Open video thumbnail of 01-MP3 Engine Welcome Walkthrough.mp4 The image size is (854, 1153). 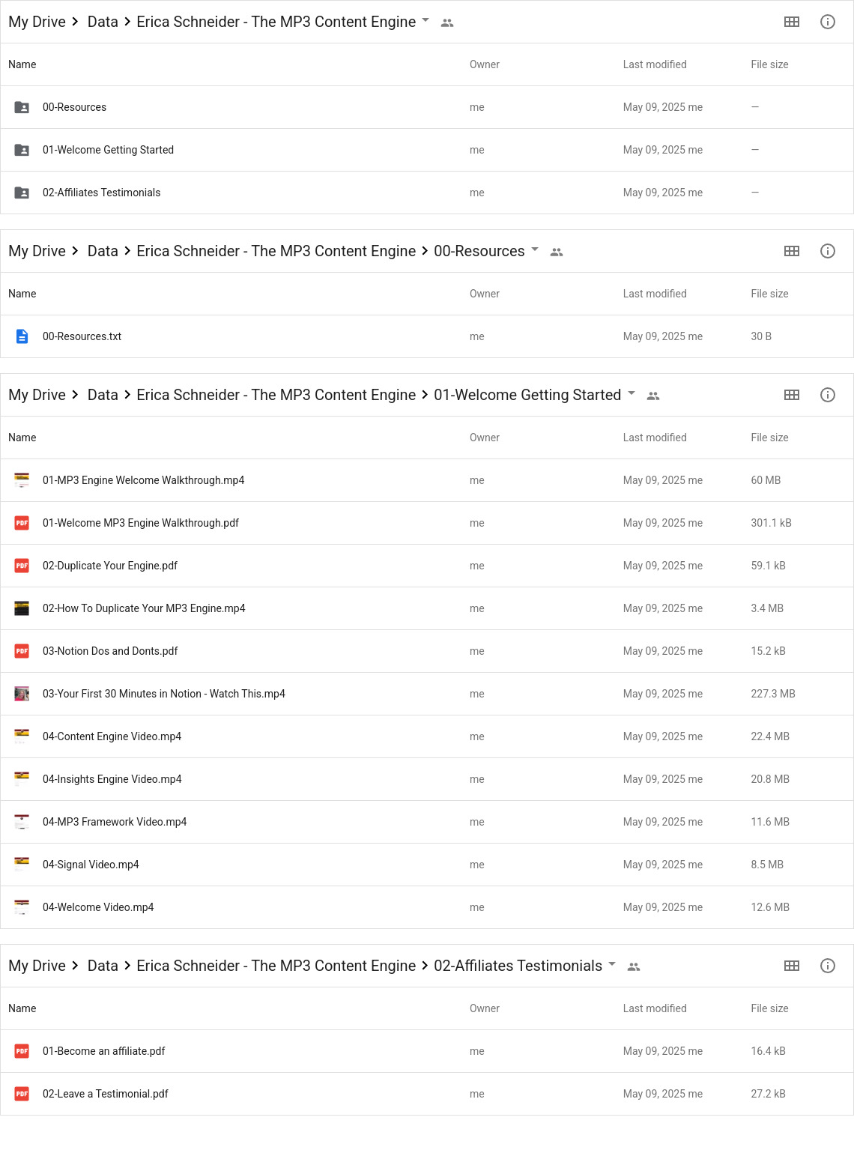tap(22, 480)
